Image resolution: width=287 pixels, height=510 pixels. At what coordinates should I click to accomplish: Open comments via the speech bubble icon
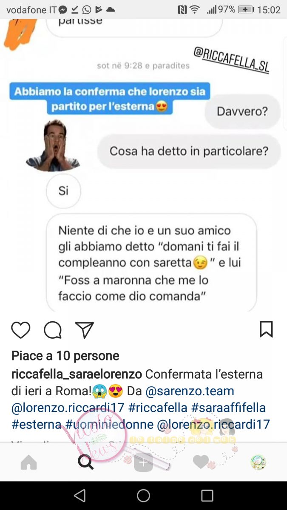point(53,330)
